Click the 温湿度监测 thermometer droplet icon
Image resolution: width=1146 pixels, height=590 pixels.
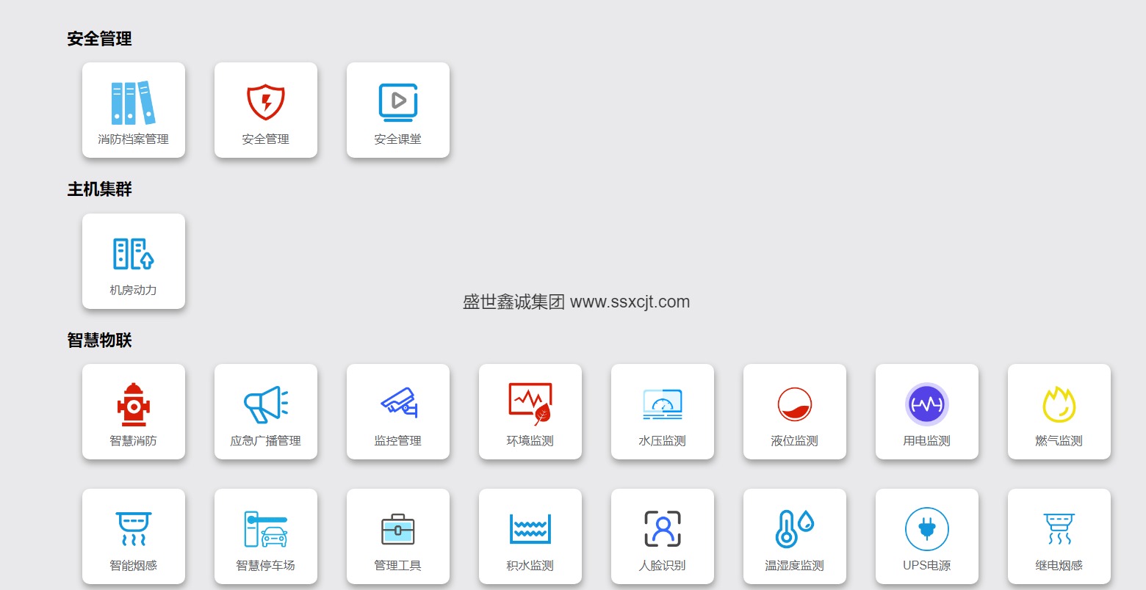point(795,529)
